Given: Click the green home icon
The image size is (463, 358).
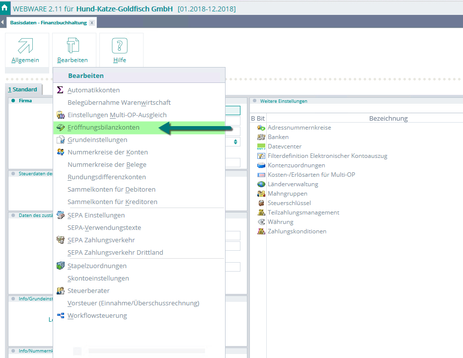Looking at the screenshot, I should (x=5, y=8).
